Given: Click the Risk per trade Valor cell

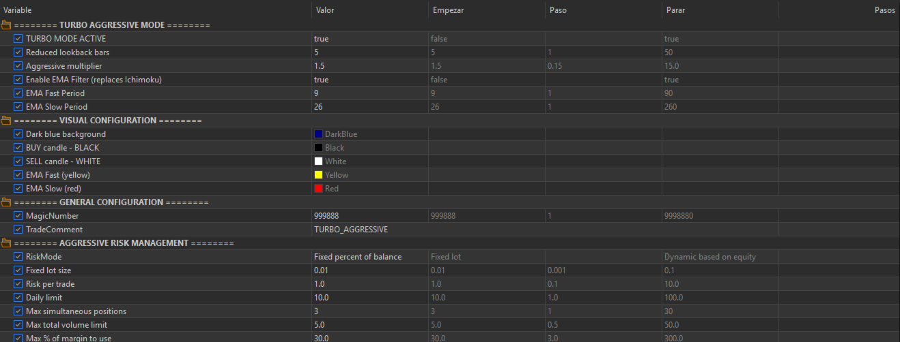Looking at the screenshot, I should tap(369, 284).
